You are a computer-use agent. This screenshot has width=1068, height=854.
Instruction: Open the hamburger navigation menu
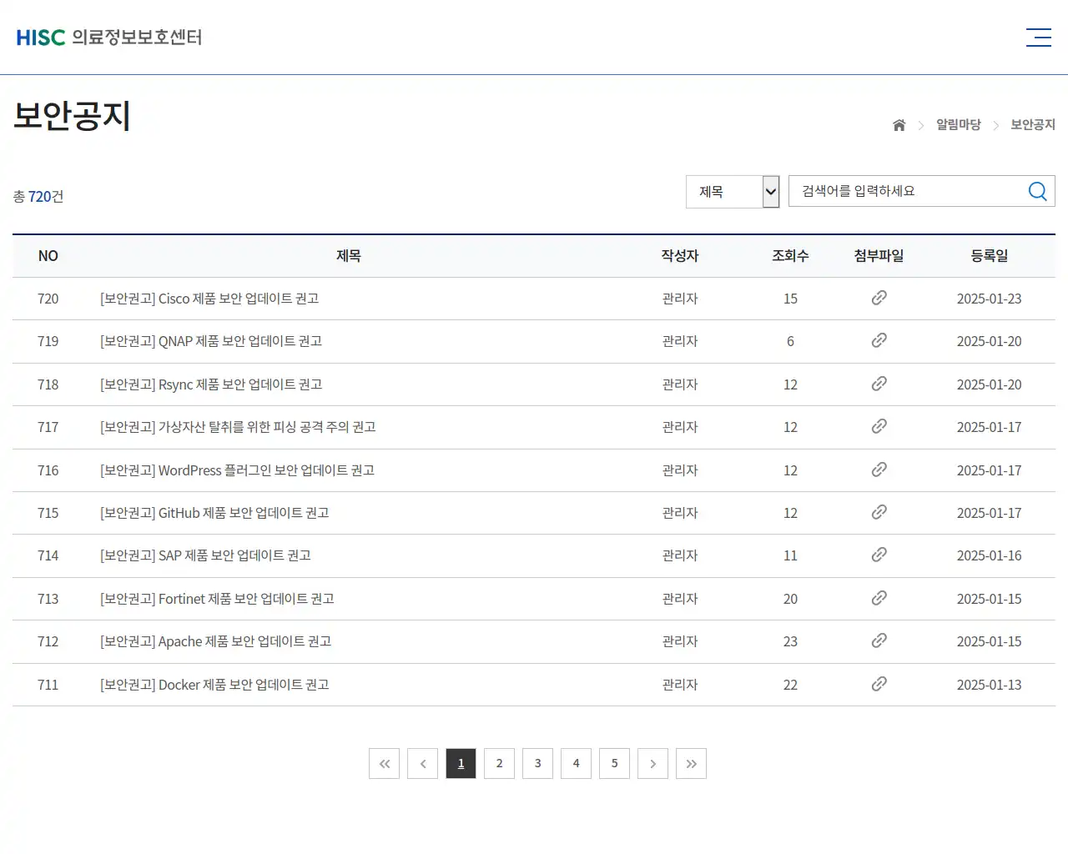tap(1038, 37)
